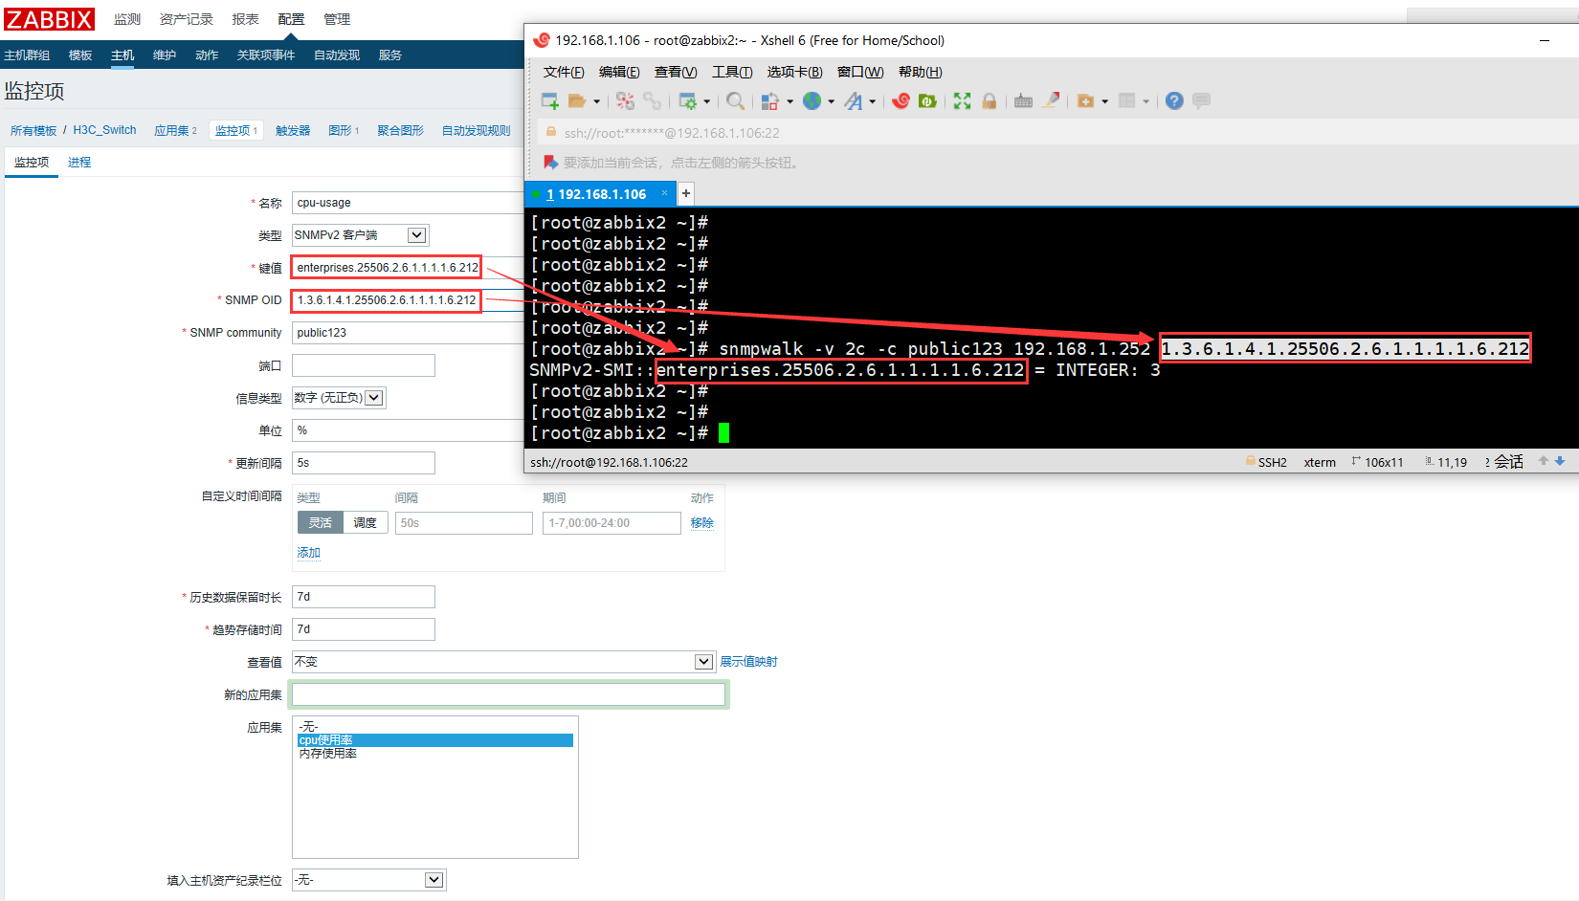Click the layout panes icon in Xshell

click(1127, 101)
